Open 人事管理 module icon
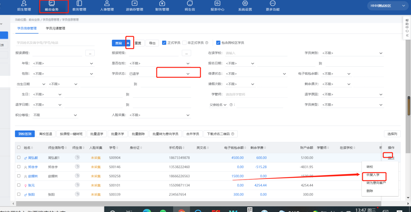411x212 pixels. pos(107,3)
